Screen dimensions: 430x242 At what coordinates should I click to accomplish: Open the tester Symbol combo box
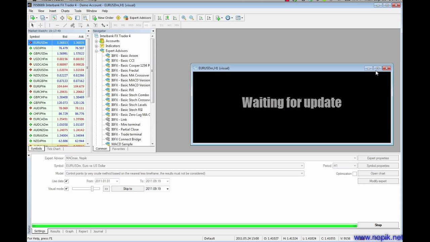point(185,166)
